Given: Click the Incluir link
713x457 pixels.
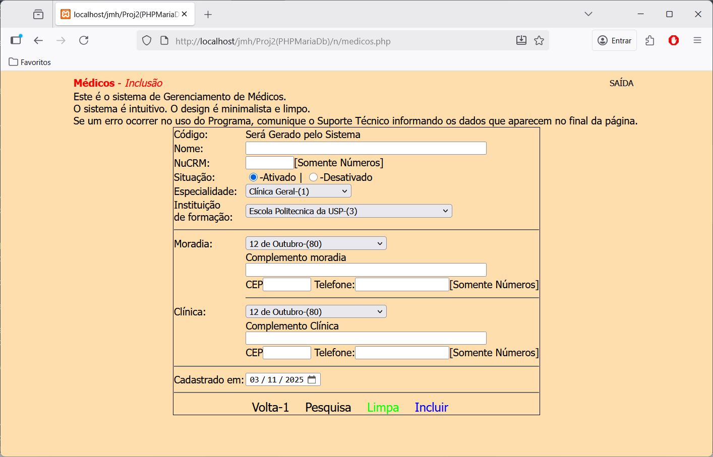Looking at the screenshot, I should point(431,407).
